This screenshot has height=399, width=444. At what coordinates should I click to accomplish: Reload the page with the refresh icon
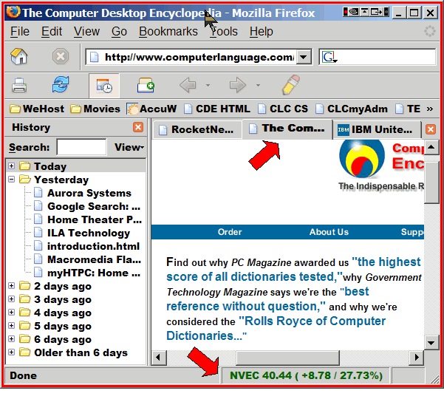pos(61,85)
